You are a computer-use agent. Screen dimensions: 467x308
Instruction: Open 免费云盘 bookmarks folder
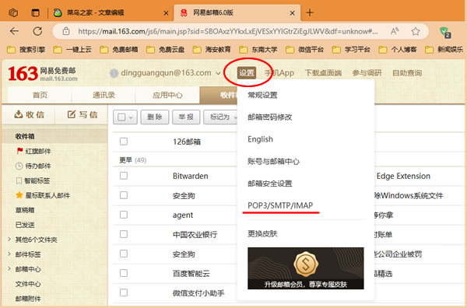click(x=165, y=50)
